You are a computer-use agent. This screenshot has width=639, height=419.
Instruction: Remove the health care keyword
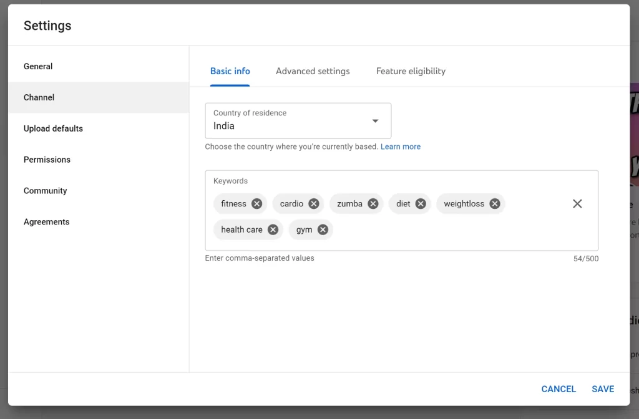(x=273, y=229)
